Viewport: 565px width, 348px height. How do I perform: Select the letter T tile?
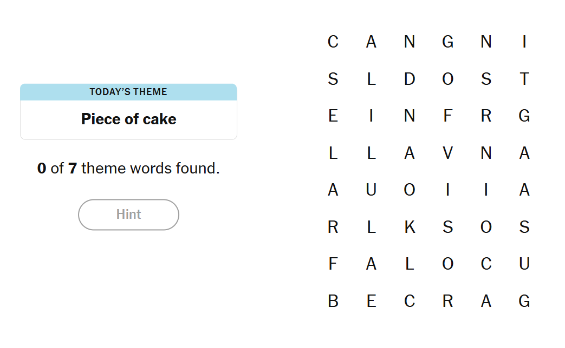click(524, 79)
